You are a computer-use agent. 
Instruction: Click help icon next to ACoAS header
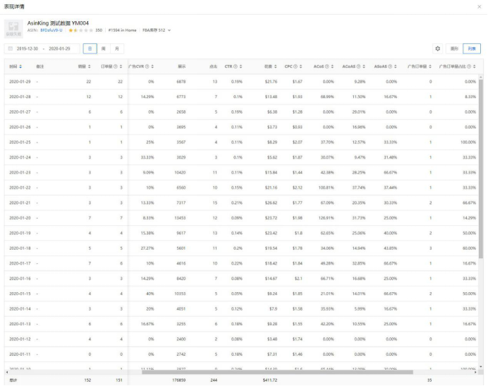pyautogui.click(x=360, y=66)
